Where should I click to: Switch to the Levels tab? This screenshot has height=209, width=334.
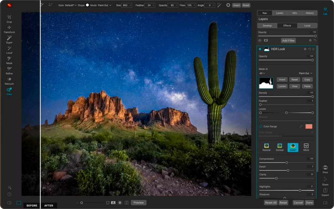pos(280,13)
